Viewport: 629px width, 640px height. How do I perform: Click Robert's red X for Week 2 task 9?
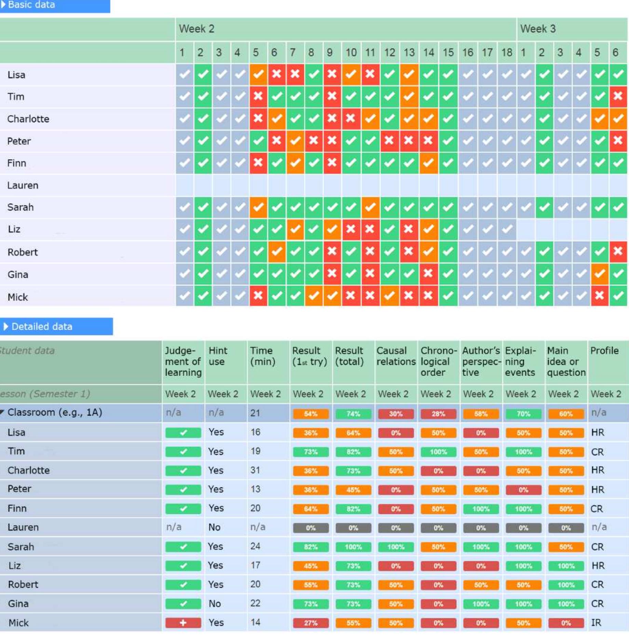(x=331, y=251)
